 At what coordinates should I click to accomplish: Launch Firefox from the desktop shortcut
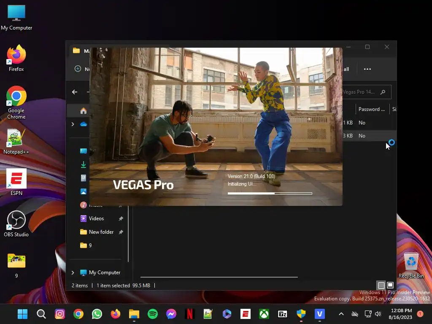16,58
